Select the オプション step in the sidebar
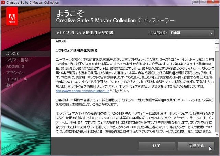This screenshot has height=156, width=220. [x=15, y=73]
